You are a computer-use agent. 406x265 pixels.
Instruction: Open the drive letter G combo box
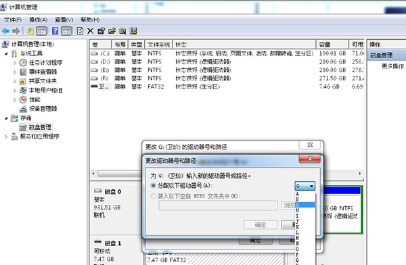click(304, 186)
